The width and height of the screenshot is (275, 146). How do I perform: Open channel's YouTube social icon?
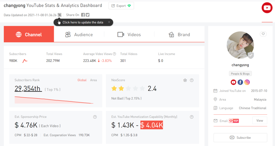[234, 82]
